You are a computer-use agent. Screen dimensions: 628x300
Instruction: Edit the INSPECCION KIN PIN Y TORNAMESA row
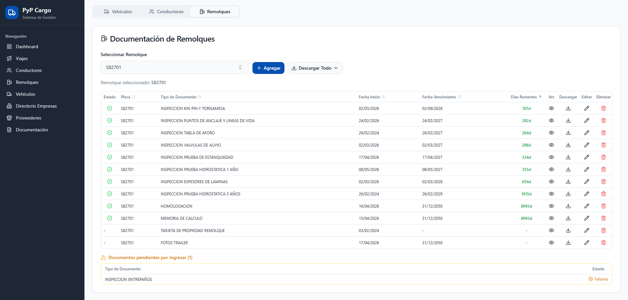click(x=587, y=108)
